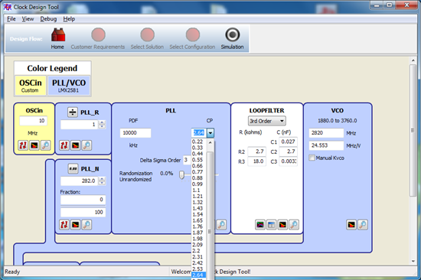The image size is (421, 280).
Task: Click the R3 resistor value field
Action: [x=257, y=161]
